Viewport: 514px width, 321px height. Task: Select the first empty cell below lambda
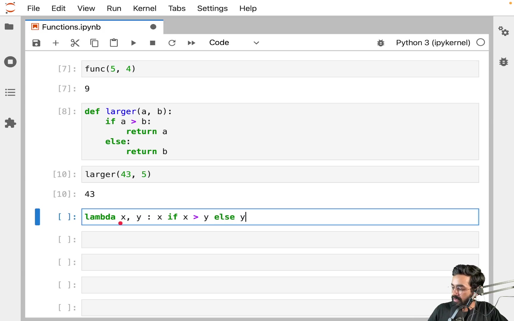[x=280, y=240]
